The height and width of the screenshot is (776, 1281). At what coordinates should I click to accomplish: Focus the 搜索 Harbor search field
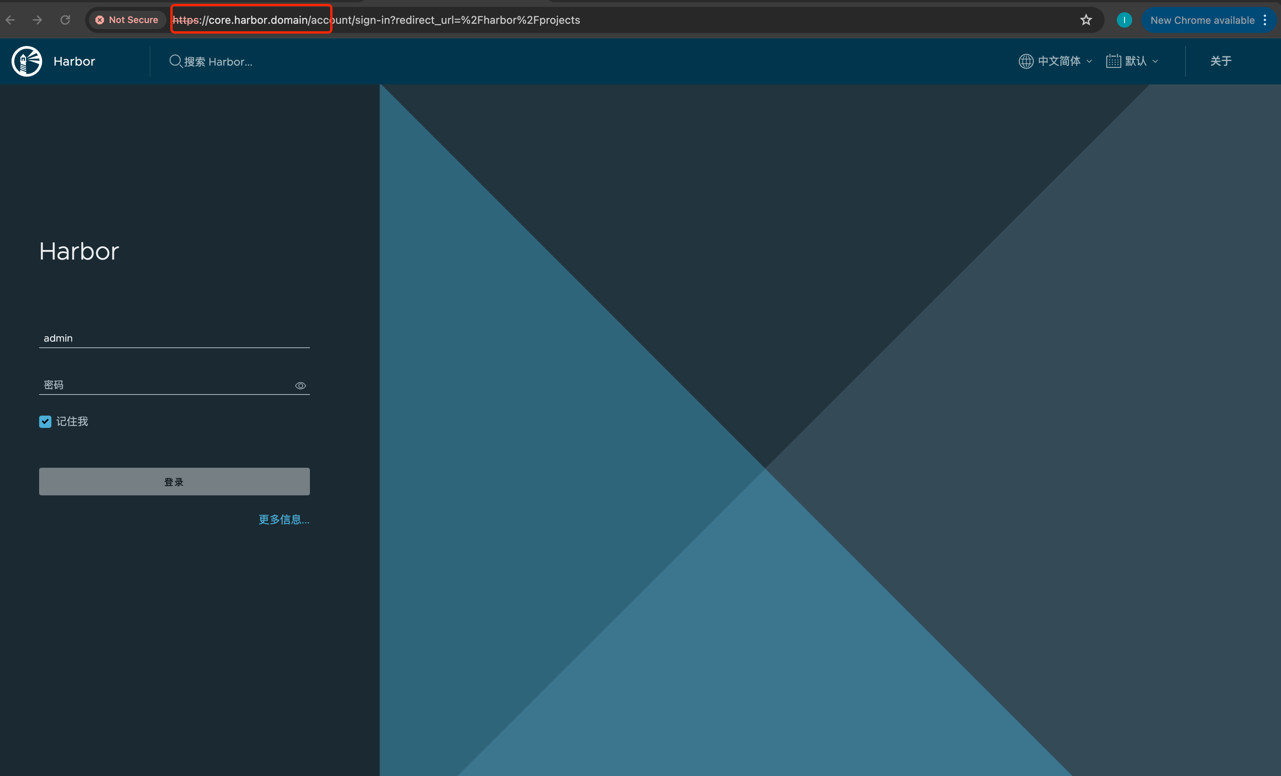[x=218, y=61]
